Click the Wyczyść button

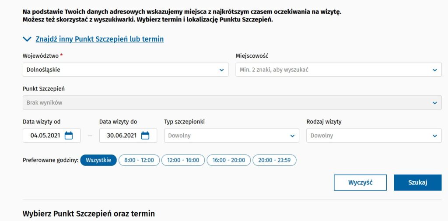point(360,182)
